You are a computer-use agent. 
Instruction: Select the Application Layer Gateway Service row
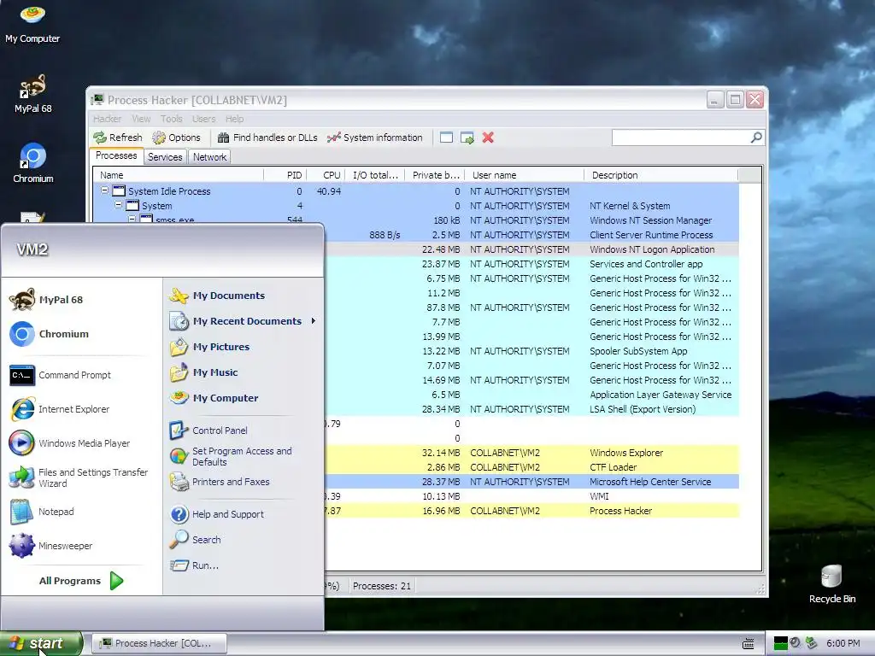point(531,395)
